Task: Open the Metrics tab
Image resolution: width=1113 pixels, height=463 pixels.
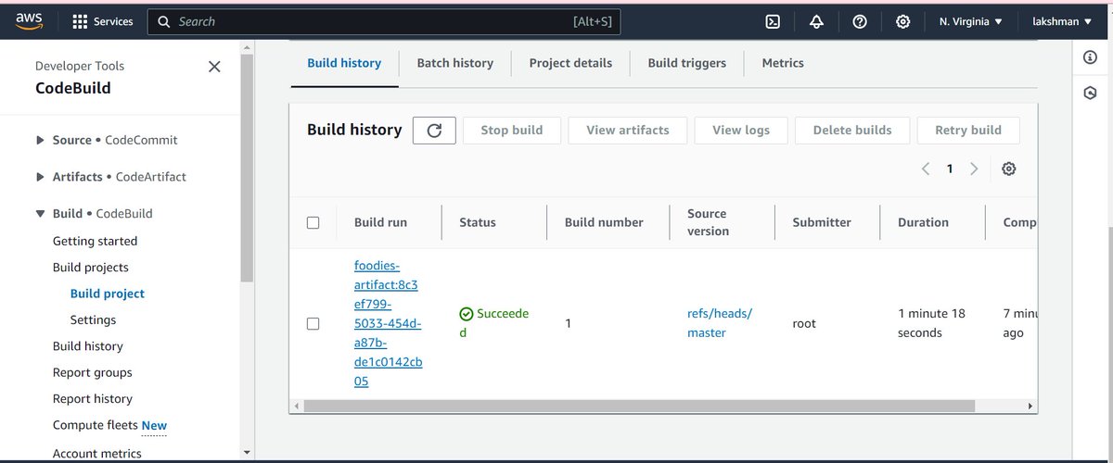Action: pyautogui.click(x=783, y=63)
